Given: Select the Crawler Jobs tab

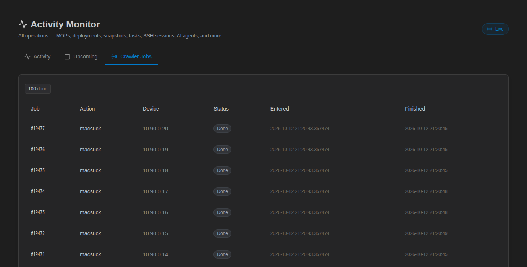Looking at the screenshot, I should [131, 56].
